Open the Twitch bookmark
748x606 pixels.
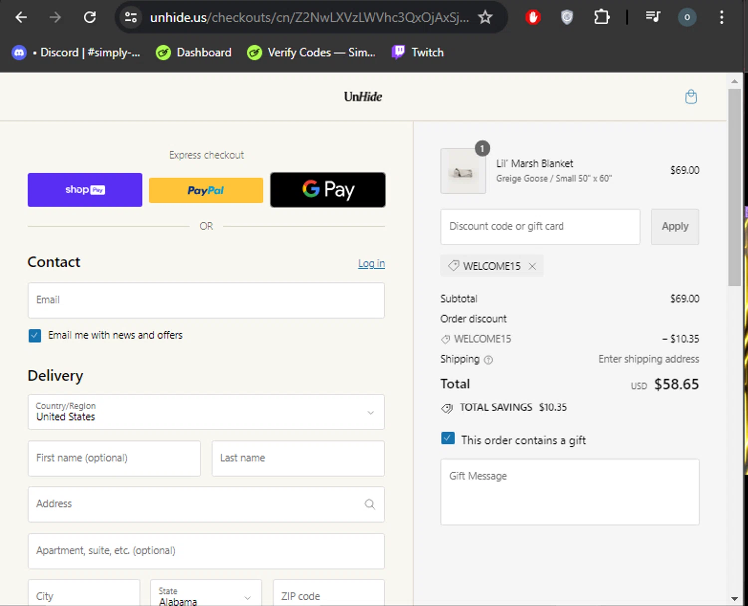coord(418,52)
